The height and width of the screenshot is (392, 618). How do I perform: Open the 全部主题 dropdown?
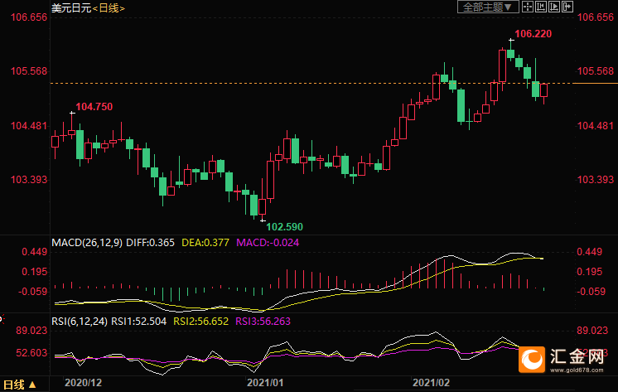(488, 7)
